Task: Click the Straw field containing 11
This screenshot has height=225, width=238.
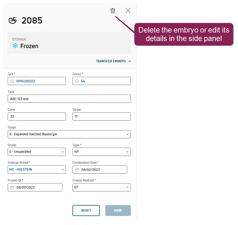Action: [x=101, y=116]
